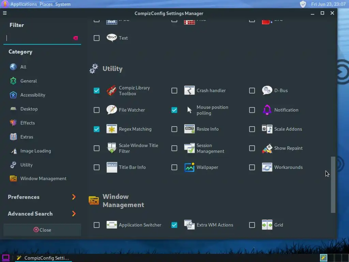The width and height of the screenshot is (349, 262).
Task: Click the shield icon in the top panel
Action: 303,4
